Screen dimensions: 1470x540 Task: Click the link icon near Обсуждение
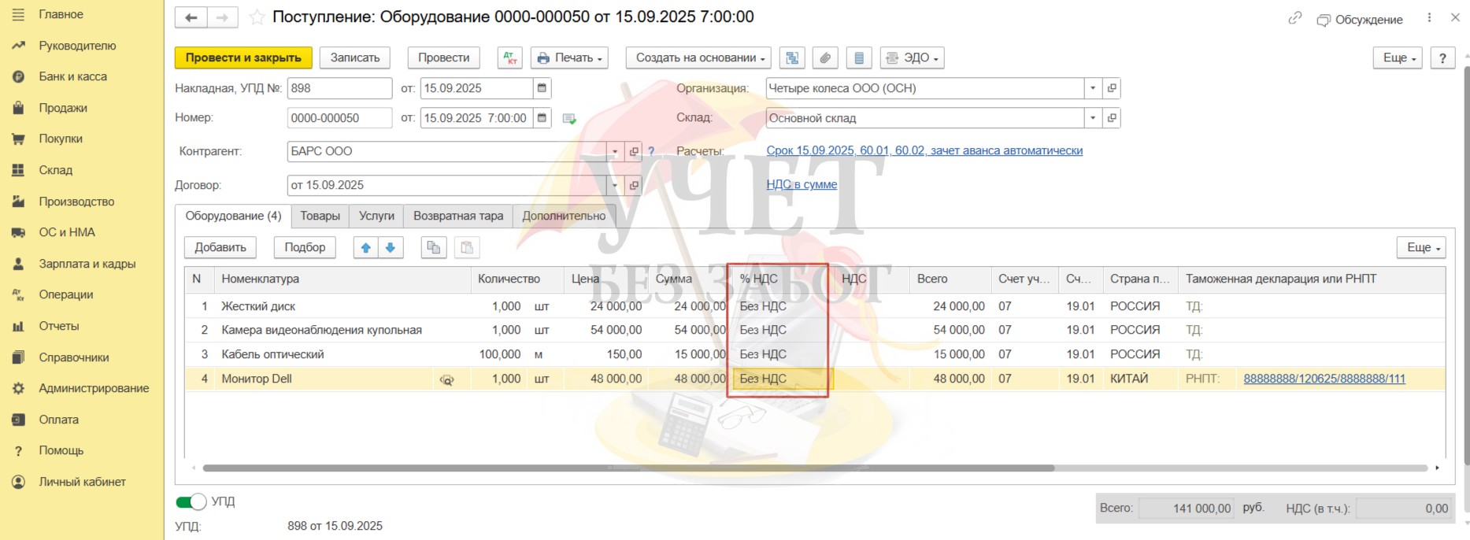(1294, 18)
